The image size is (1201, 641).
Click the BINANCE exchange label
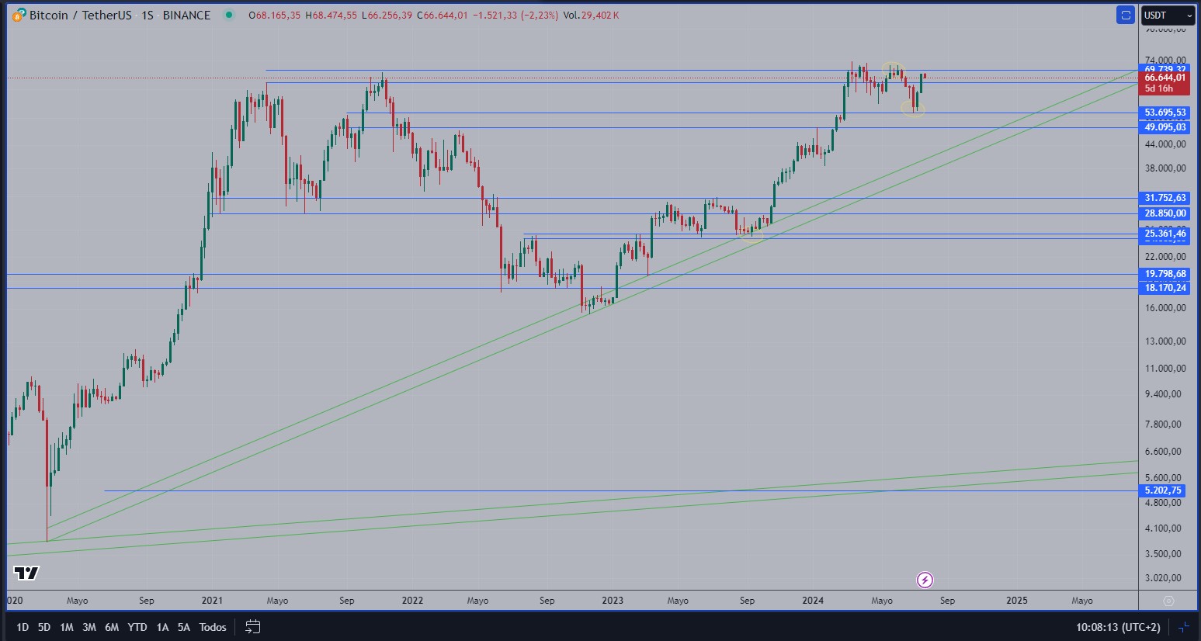186,15
